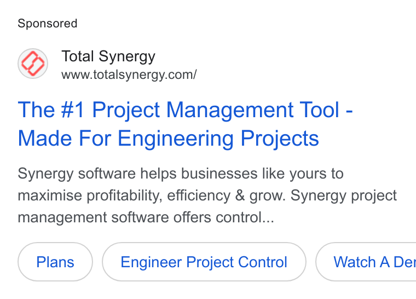
Task: Open the Engineer Project Control chip
Action: [x=204, y=262]
